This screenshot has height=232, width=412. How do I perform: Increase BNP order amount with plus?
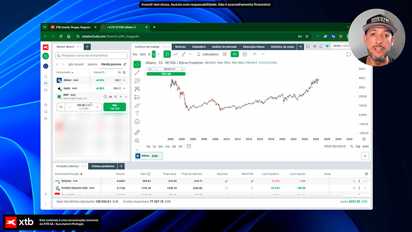(x=97, y=107)
